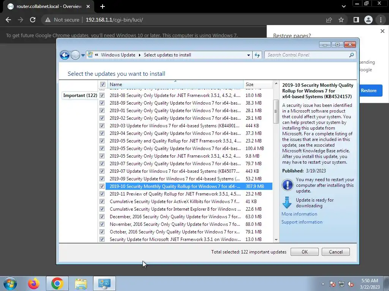Open the Windows Start menu
389x291 pixels.
click(x=10, y=283)
